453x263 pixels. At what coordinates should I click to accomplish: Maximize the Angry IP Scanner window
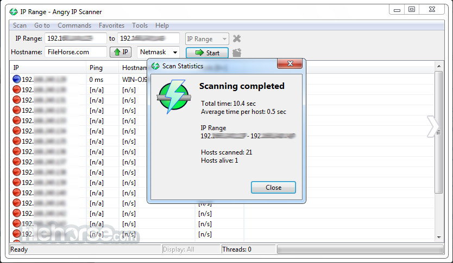412,10
